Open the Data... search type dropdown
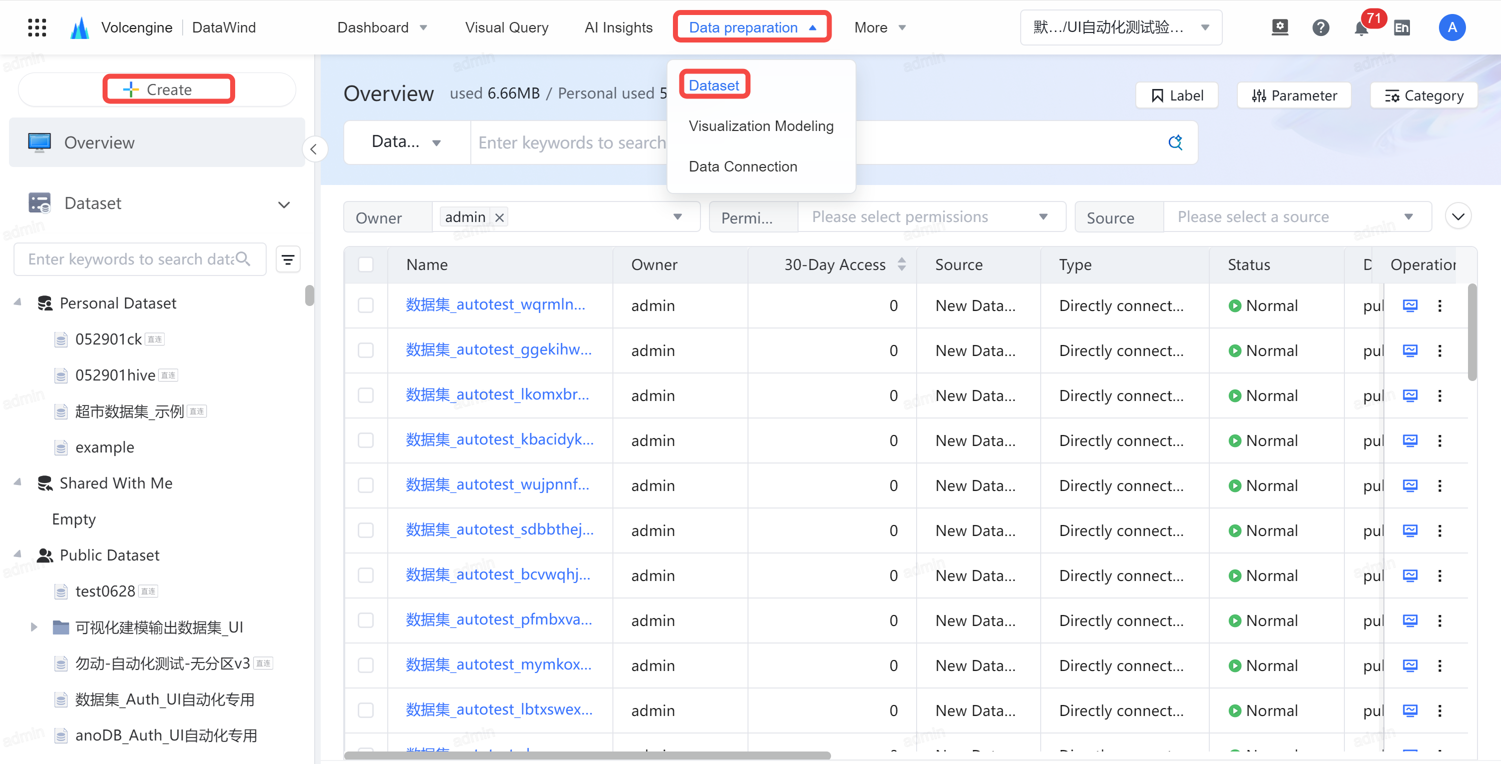This screenshot has width=1501, height=764. coord(406,142)
